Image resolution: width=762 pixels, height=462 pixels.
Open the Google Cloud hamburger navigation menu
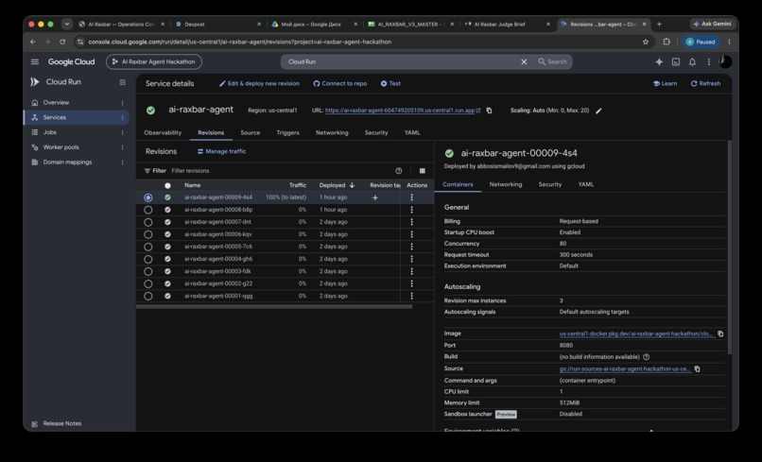coord(34,61)
